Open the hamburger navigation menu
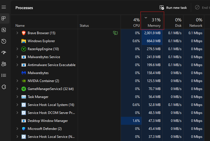 pos(4,7)
